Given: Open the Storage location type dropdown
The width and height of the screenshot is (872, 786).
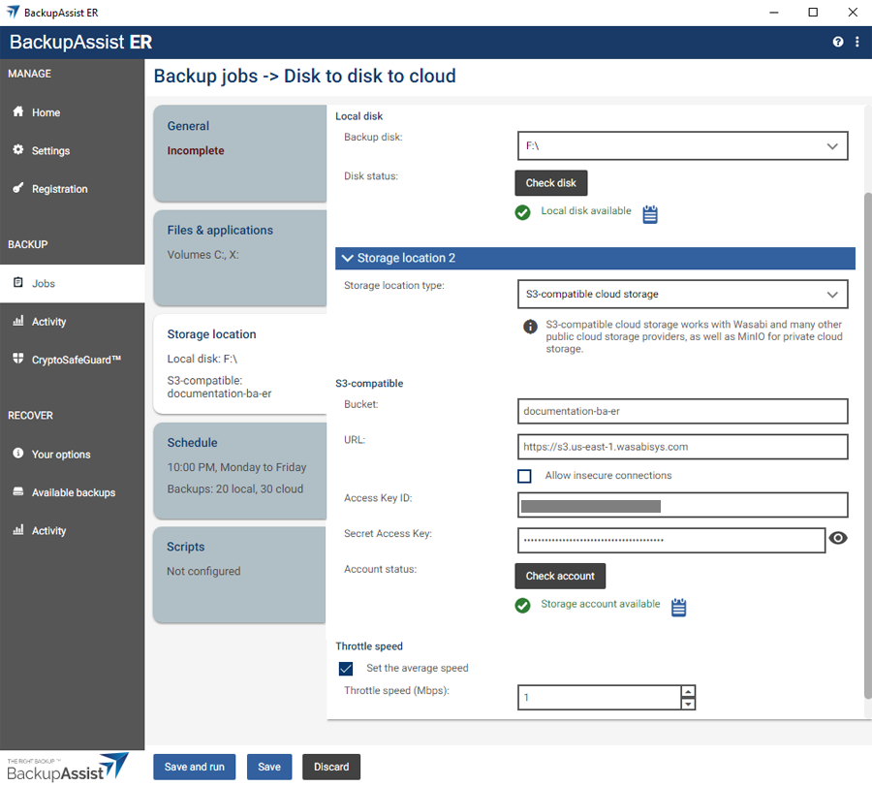Looking at the screenshot, I should pyautogui.click(x=682, y=294).
